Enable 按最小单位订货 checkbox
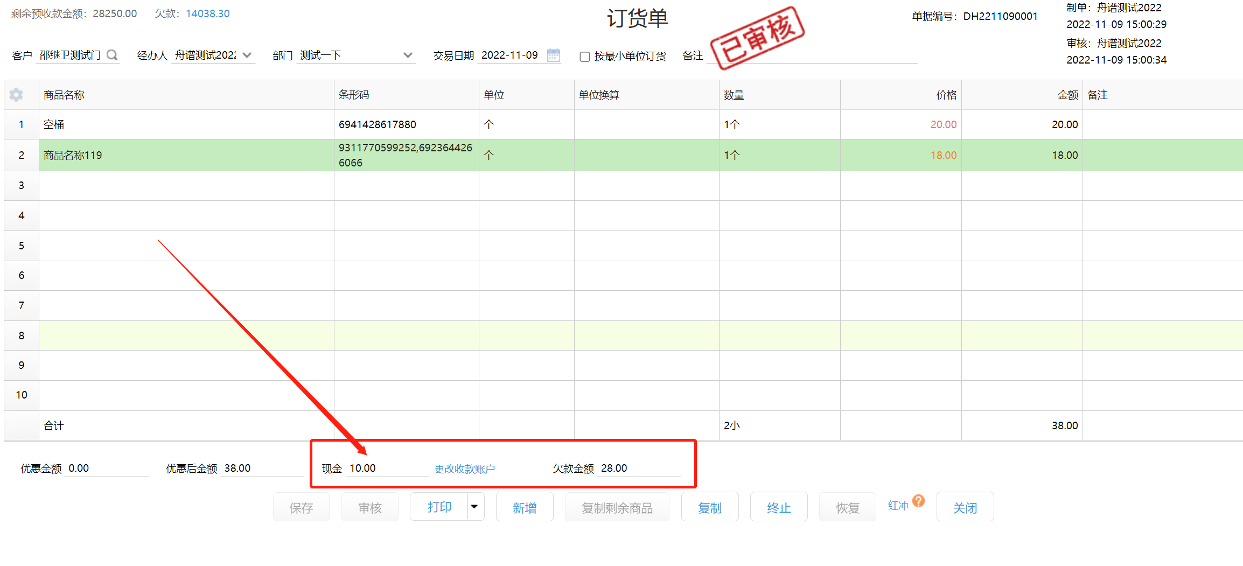The image size is (1243, 566). [585, 57]
